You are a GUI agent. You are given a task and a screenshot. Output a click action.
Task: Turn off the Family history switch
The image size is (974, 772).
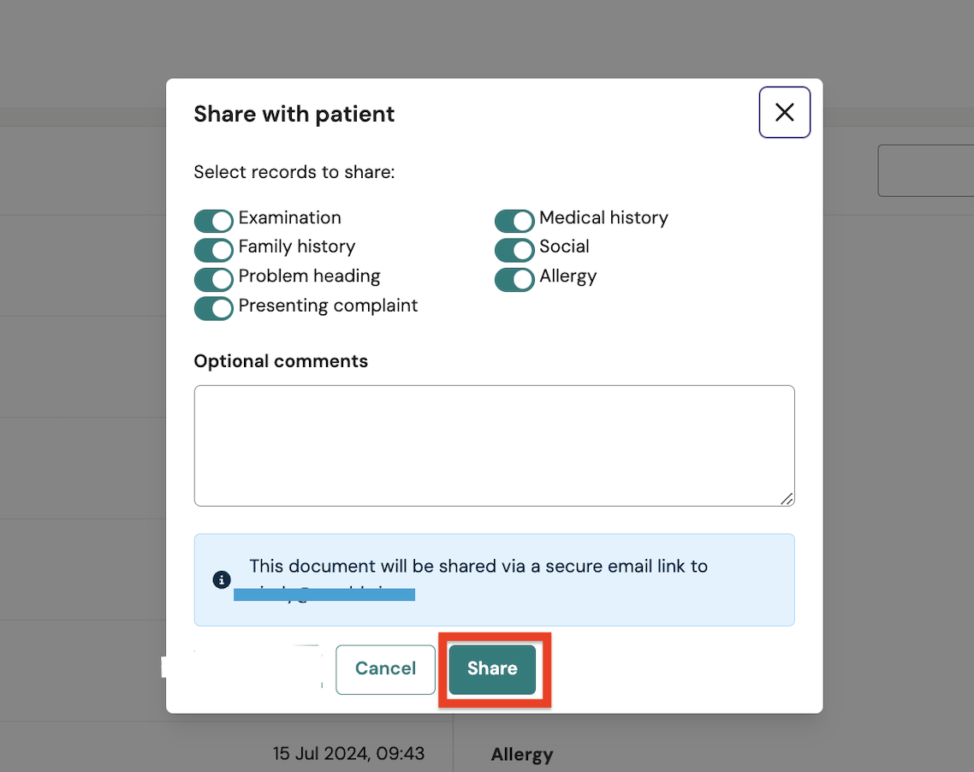tap(214, 250)
